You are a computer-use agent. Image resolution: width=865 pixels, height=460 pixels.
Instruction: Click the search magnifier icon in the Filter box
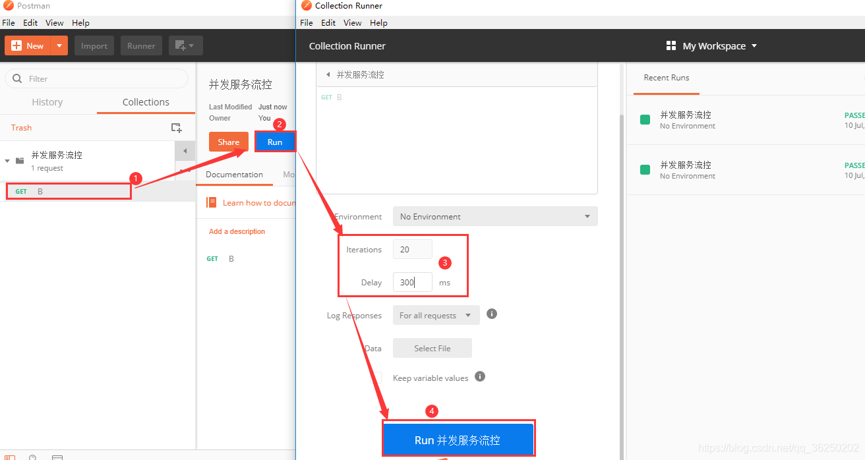coord(17,78)
